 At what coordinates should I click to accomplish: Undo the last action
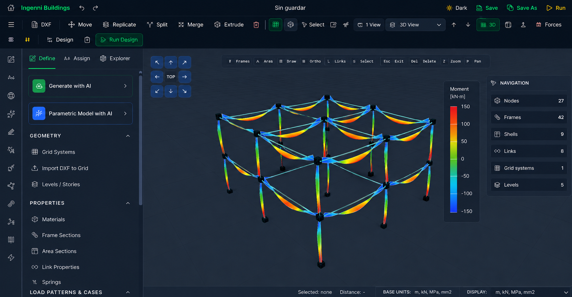click(82, 8)
